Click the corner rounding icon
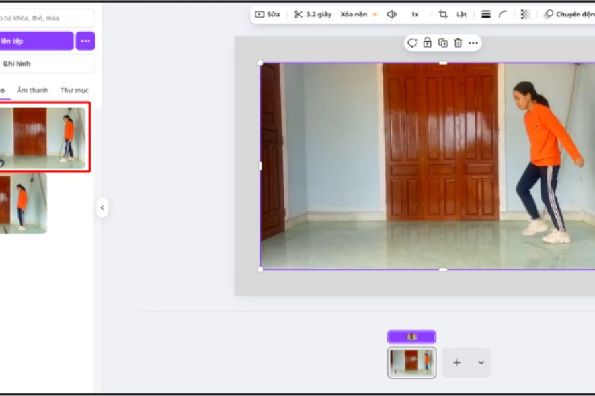The width and height of the screenshot is (595, 396). (503, 14)
